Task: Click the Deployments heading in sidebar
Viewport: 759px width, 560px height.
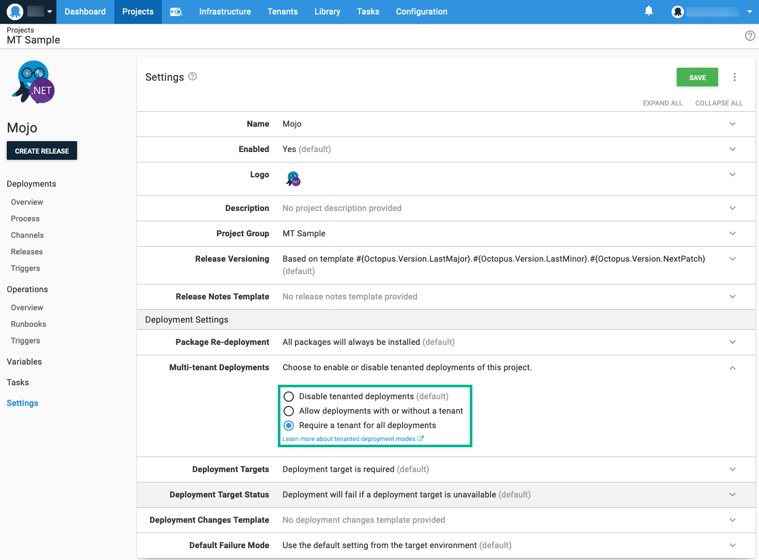Action: [31, 184]
